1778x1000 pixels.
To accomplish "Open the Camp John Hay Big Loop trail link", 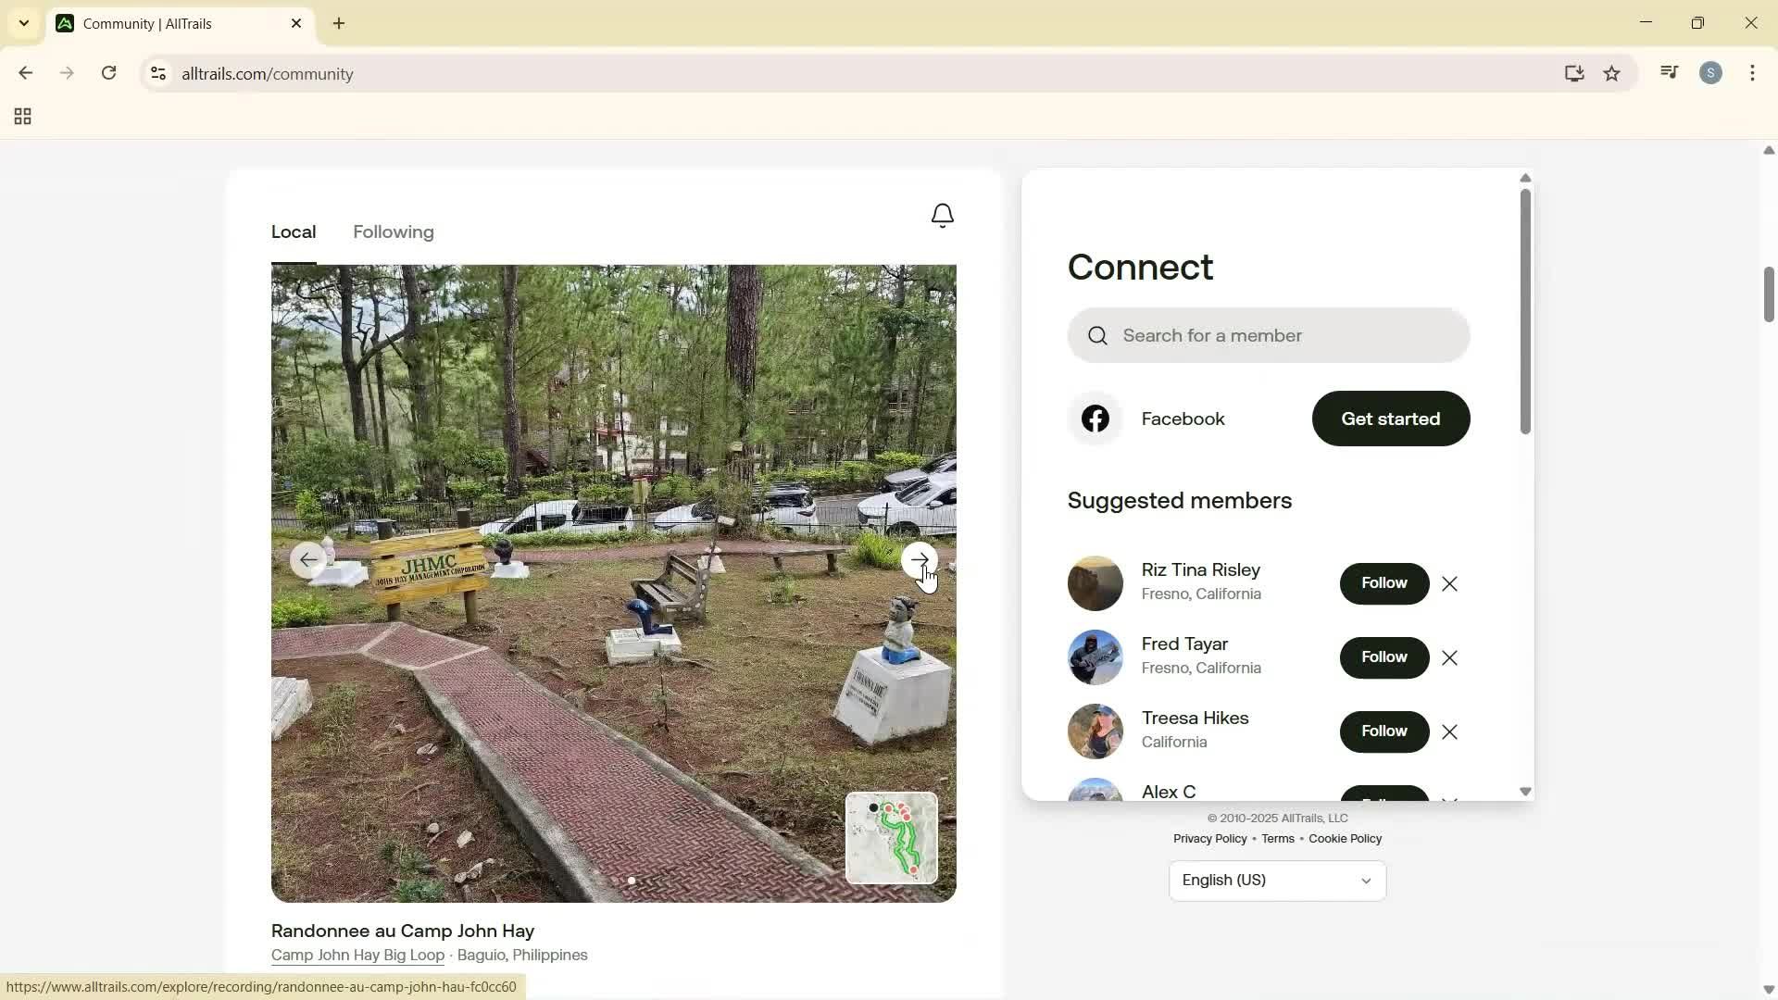I will (x=357, y=955).
